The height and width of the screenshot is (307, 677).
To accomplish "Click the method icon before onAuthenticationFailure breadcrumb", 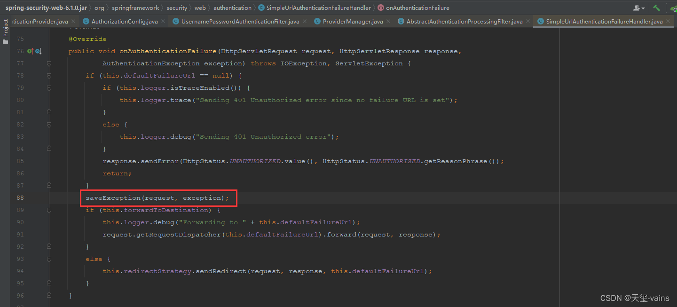I will (381, 8).
